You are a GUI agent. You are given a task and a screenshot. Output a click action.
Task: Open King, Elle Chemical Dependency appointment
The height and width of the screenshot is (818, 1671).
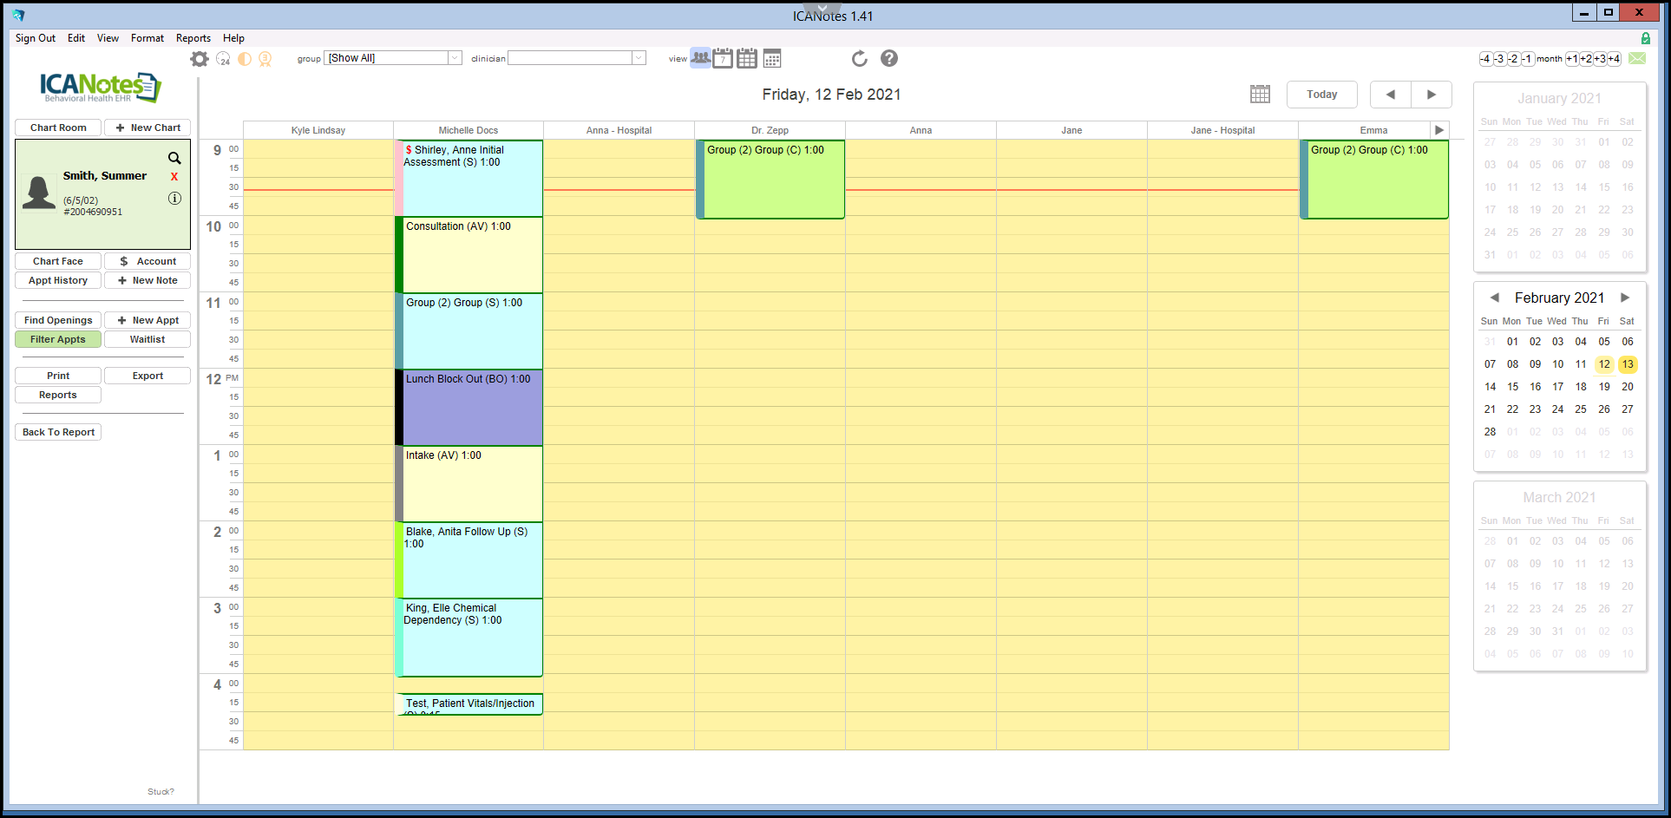[469, 638]
